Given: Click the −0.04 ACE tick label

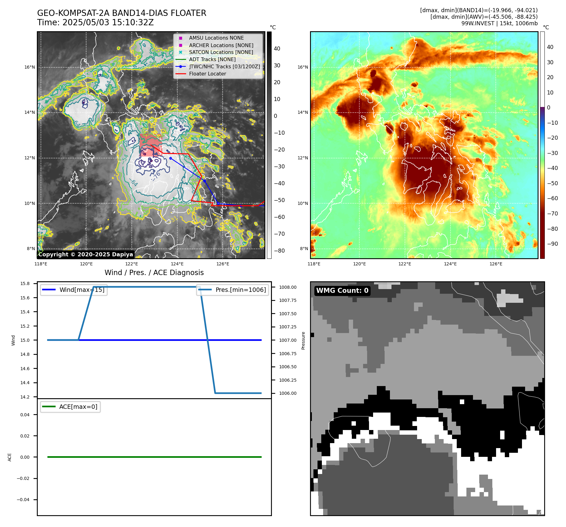Looking at the screenshot, I should (23, 500).
